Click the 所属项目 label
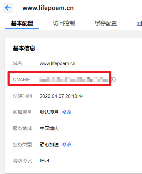This screenshot has width=142, height=174. coord(22,112)
